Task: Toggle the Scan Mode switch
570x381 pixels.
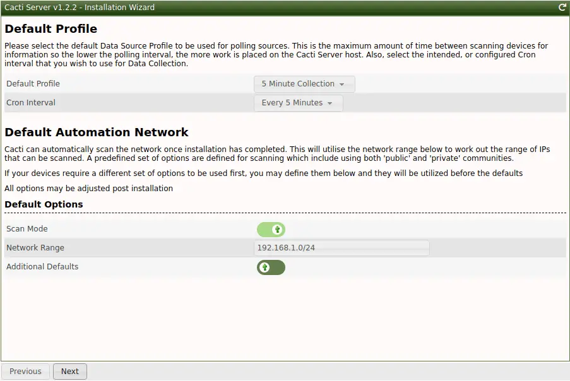Action: tap(271, 230)
